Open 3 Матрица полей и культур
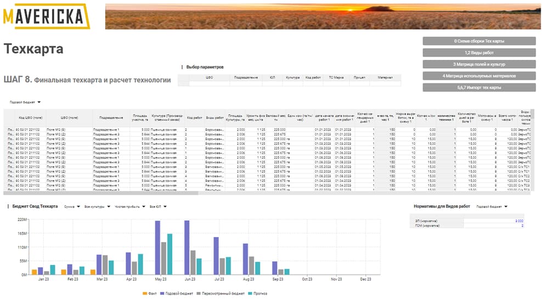This screenshot has width=542, height=299. 479,64
